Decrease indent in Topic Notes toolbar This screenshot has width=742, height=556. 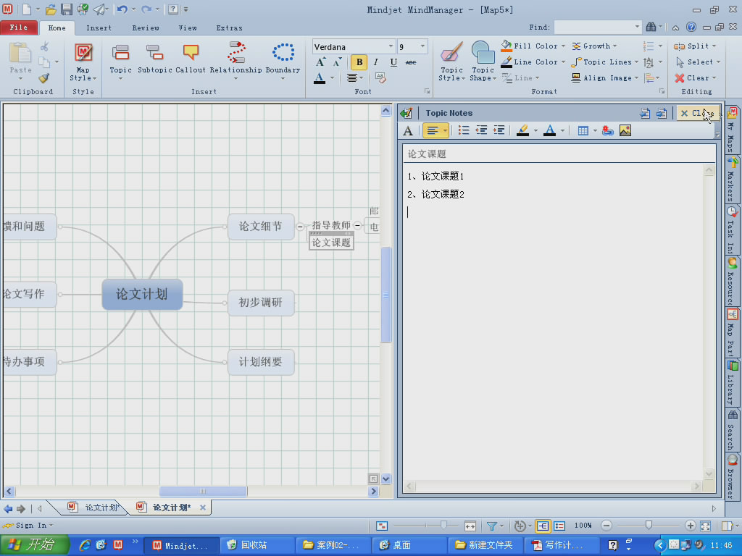481,130
